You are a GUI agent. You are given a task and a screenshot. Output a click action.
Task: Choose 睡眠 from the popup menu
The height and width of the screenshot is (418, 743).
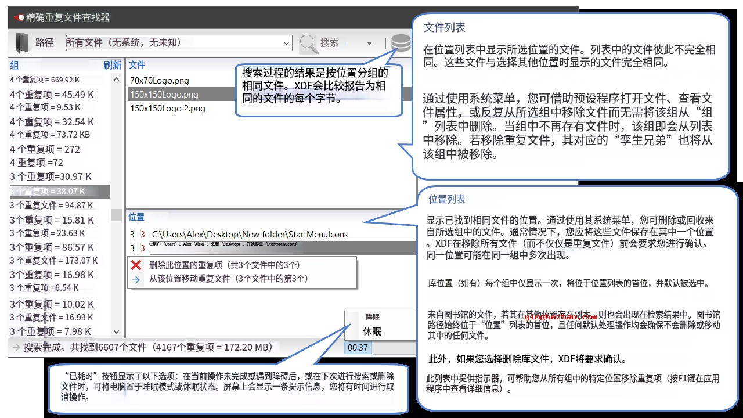click(372, 318)
